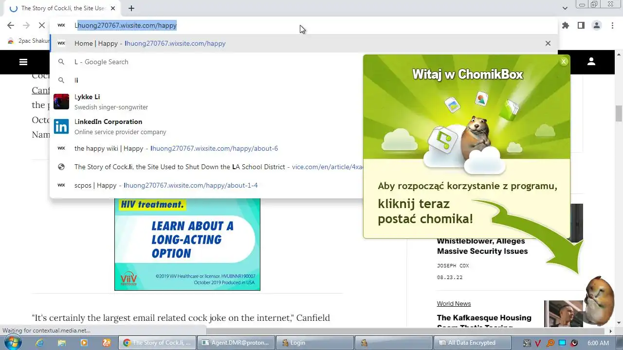Viewport: 623px width, 350px height.
Task: Switch to All Data Encrypted taskbar window
Action: click(x=472, y=343)
